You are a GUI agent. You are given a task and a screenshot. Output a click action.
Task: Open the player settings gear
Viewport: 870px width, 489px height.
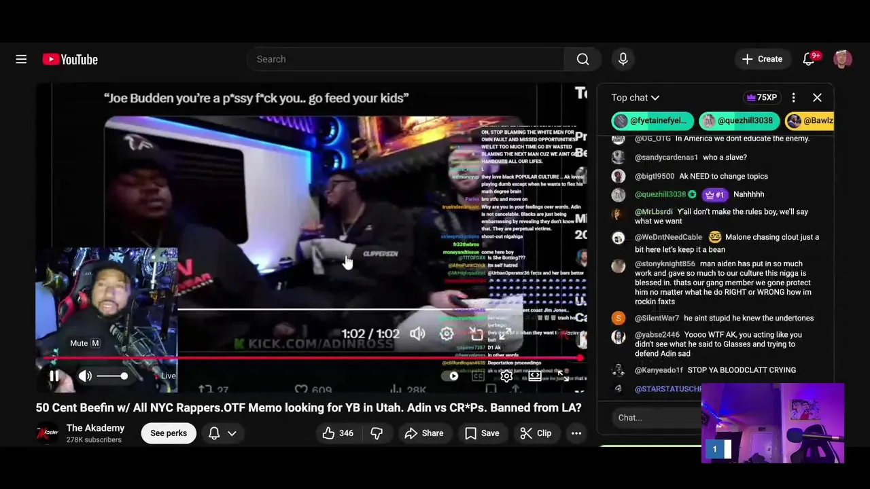click(506, 376)
